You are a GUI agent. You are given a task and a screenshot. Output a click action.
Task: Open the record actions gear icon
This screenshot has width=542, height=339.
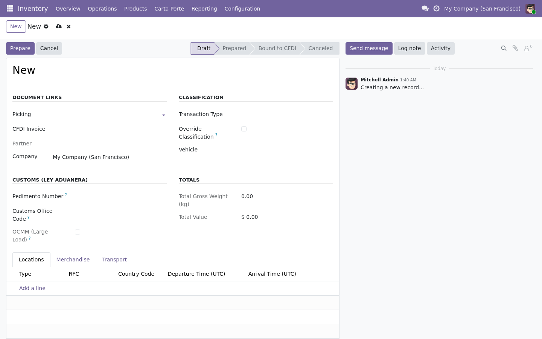[46, 26]
